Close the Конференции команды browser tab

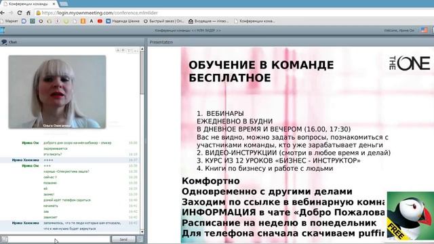coord(54,4)
